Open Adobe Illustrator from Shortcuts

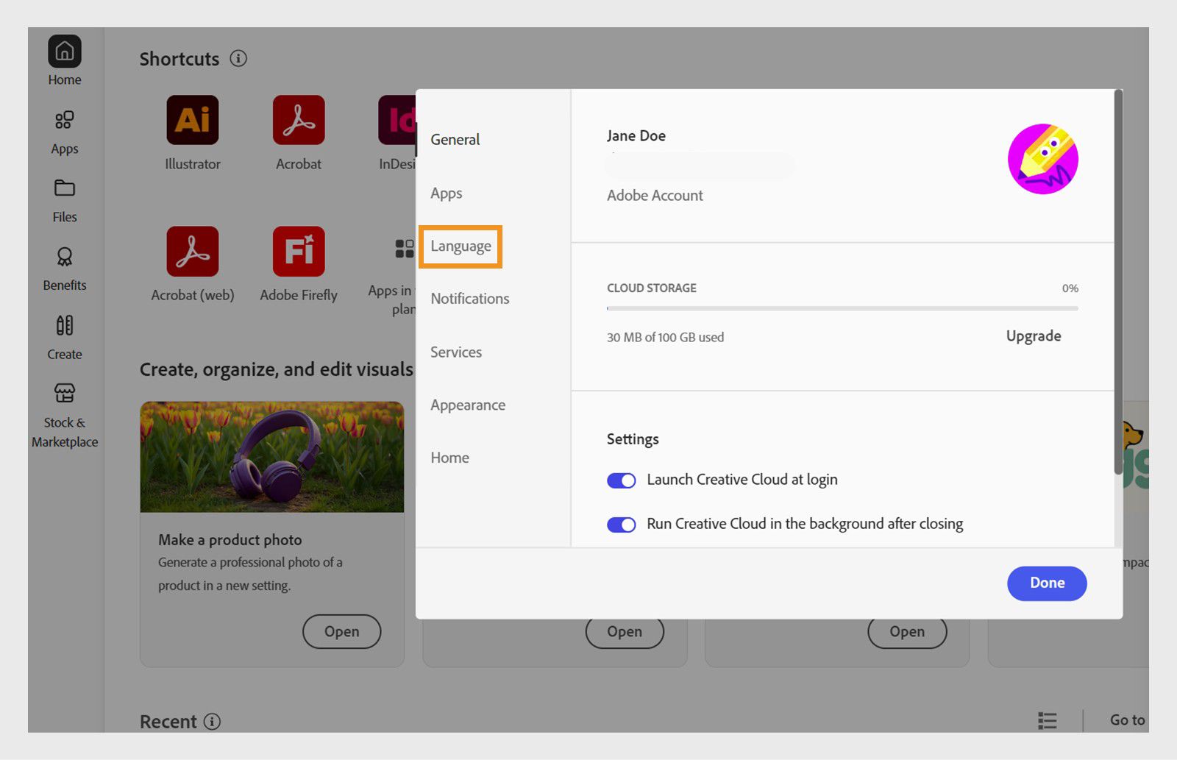tap(192, 119)
